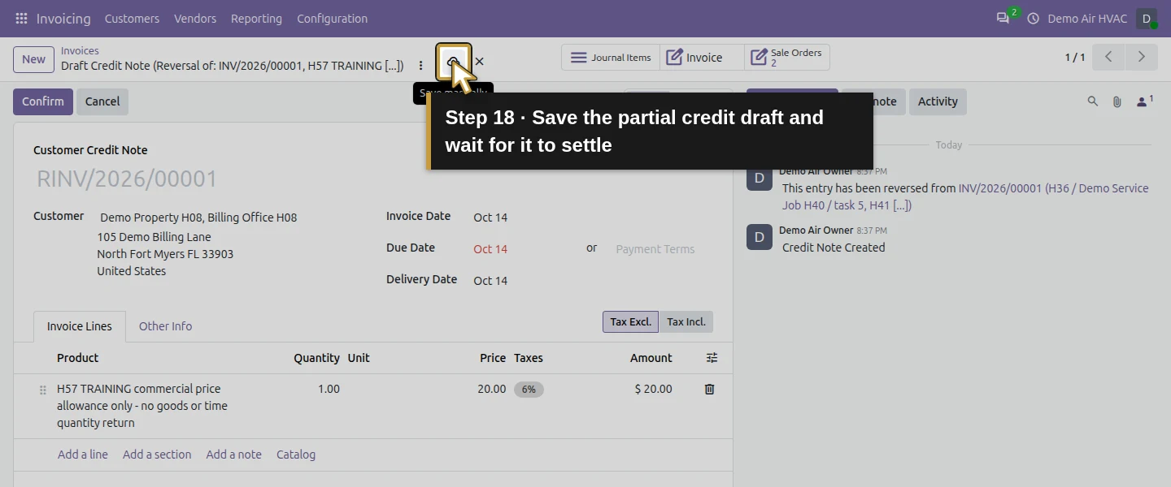Confirm the draft credit note
This screenshot has width=1171, height=487.
43,101
